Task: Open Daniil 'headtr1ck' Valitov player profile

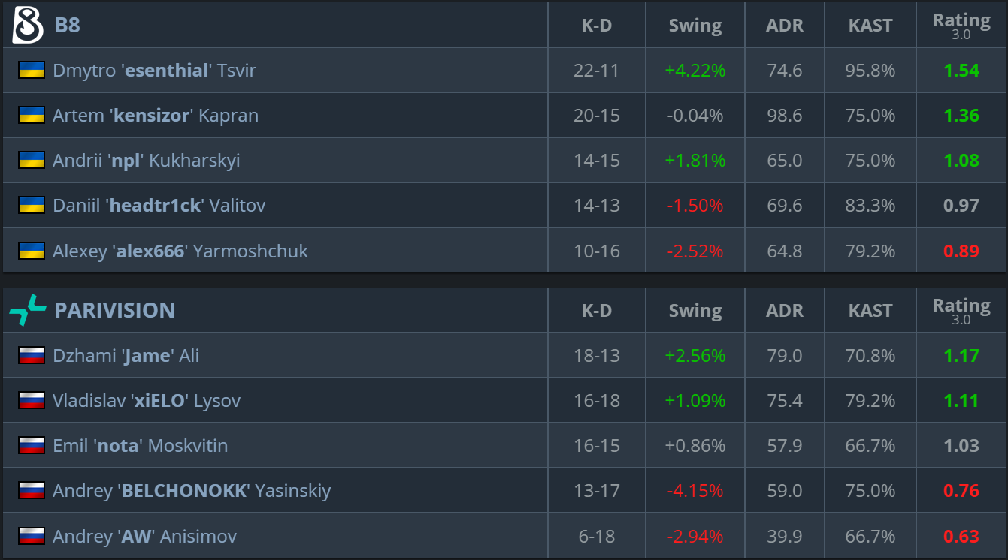Action: tap(159, 206)
